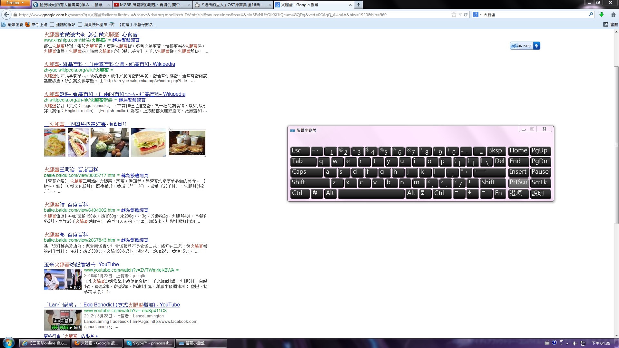Toggle left Shift on on-screen keyboard

(310, 183)
